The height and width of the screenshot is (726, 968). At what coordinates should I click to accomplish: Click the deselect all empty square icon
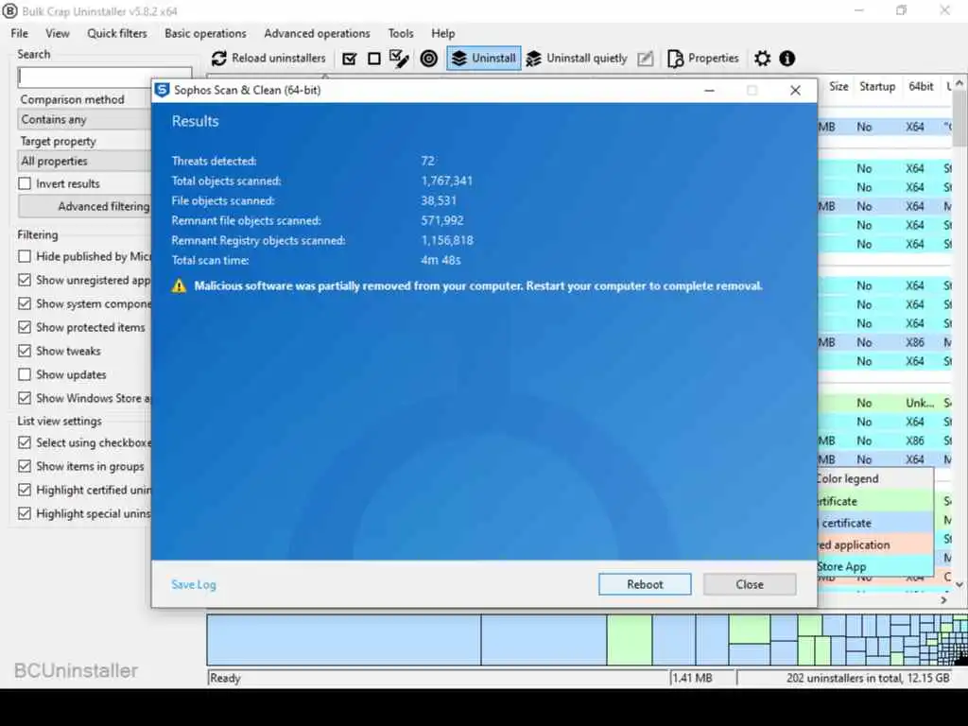pos(374,59)
